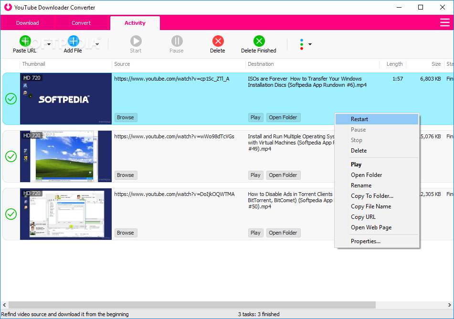Click the horizontal scrollbar thumb
Viewport: 454px width, 319px height.
click(192, 305)
